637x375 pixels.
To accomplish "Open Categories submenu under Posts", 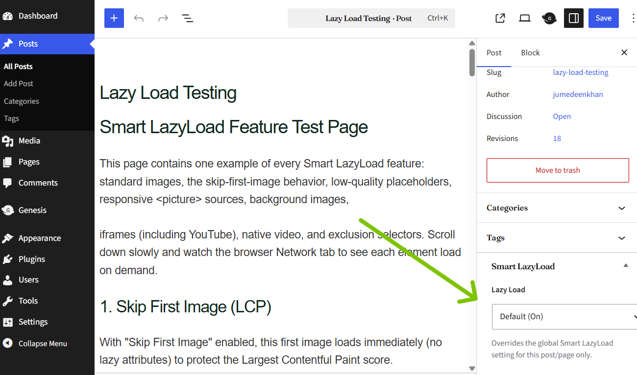I will pos(22,101).
